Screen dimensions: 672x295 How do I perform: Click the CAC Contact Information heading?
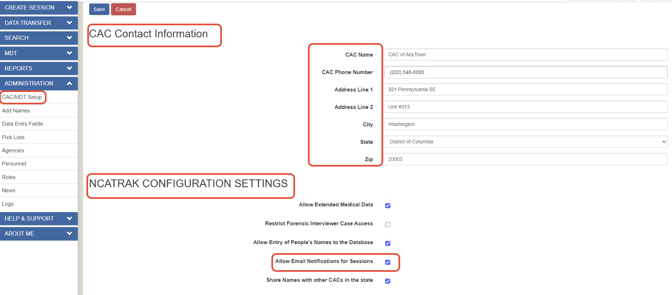tap(148, 34)
